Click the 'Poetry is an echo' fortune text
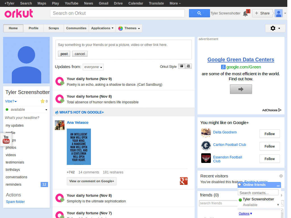Image resolution: width=291 pixels, height=218 pixels. click(115, 85)
